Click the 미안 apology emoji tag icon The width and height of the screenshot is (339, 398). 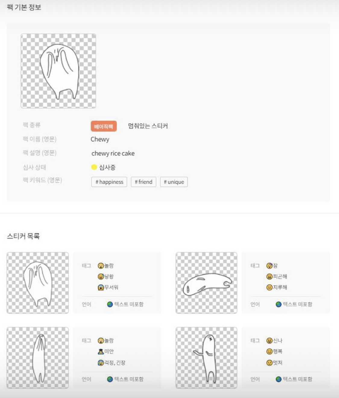101,351
